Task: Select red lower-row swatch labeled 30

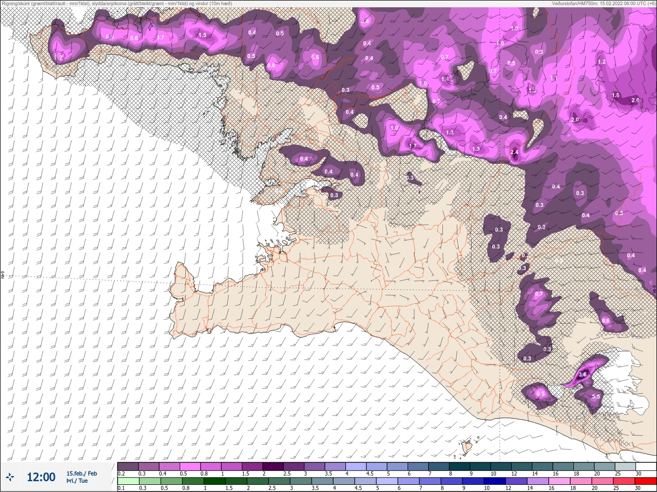Action: point(645,481)
